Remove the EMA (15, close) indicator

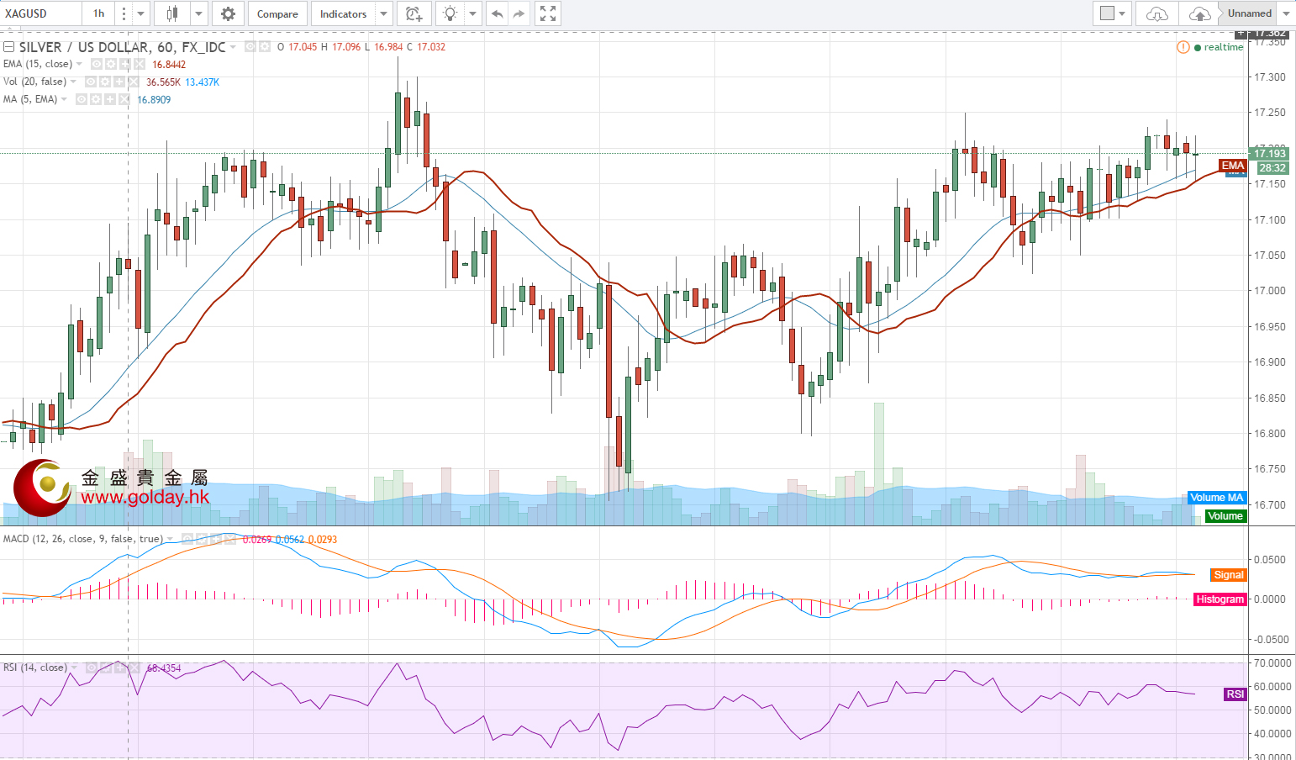click(140, 64)
